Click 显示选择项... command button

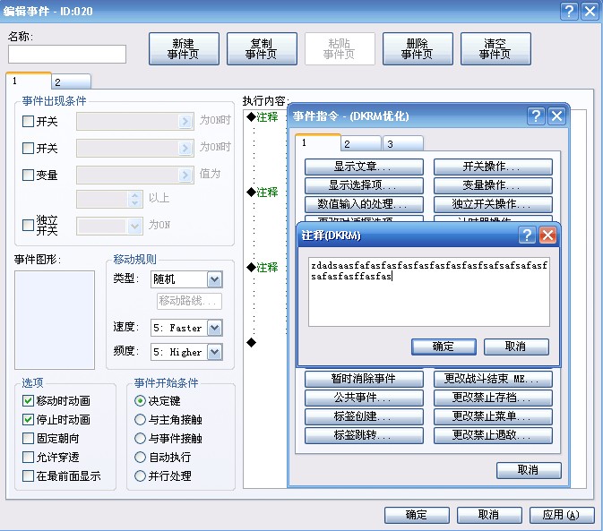[364, 185]
